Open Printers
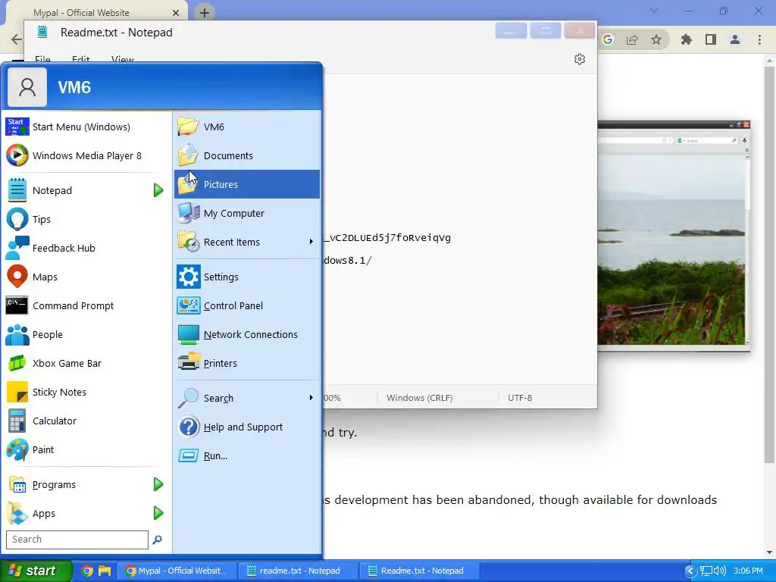The height and width of the screenshot is (582, 776). point(247,363)
